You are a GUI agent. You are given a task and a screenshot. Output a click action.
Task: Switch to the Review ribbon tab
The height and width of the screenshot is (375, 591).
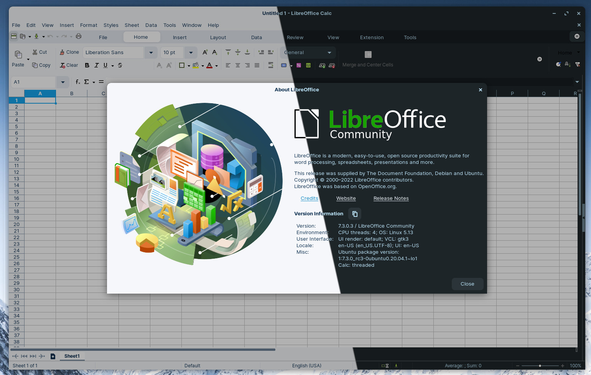point(295,37)
